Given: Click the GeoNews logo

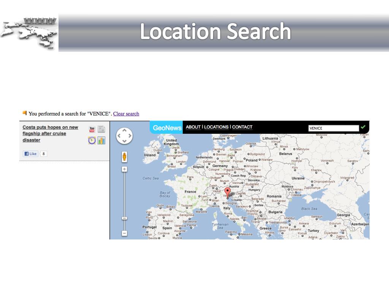Looking at the screenshot, I should pyautogui.click(x=166, y=127).
